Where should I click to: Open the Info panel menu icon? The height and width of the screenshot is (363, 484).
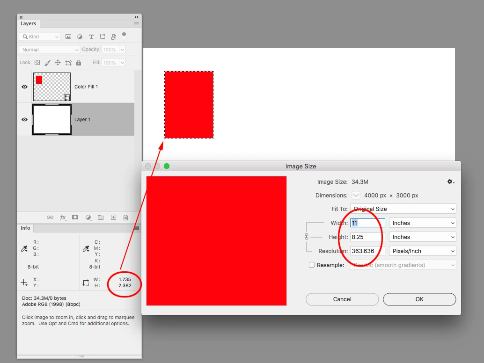point(137,228)
